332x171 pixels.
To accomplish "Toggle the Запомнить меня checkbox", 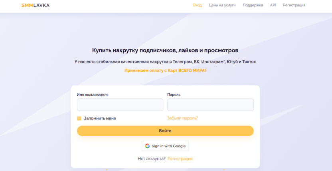I will pyautogui.click(x=79, y=118).
